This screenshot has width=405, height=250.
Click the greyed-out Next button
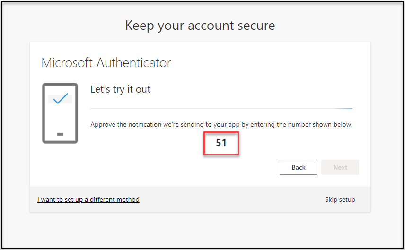[340, 167]
